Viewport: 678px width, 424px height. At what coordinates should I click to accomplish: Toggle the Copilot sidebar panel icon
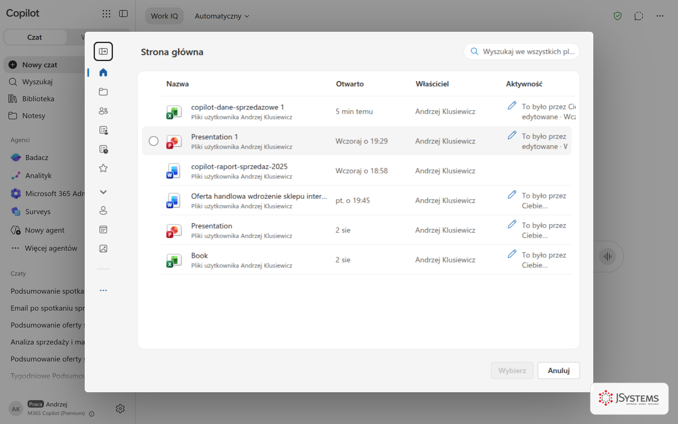(x=123, y=14)
